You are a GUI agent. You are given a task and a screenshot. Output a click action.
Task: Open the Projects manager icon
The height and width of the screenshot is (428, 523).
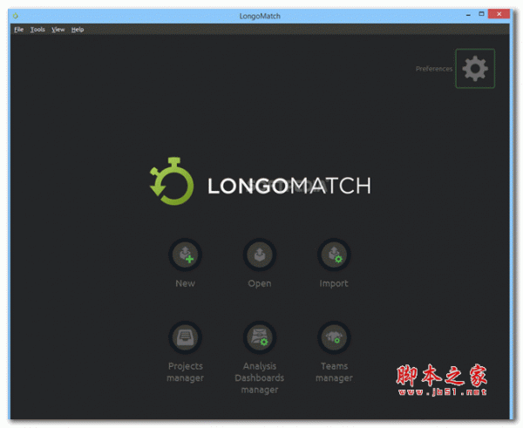[185, 337]
